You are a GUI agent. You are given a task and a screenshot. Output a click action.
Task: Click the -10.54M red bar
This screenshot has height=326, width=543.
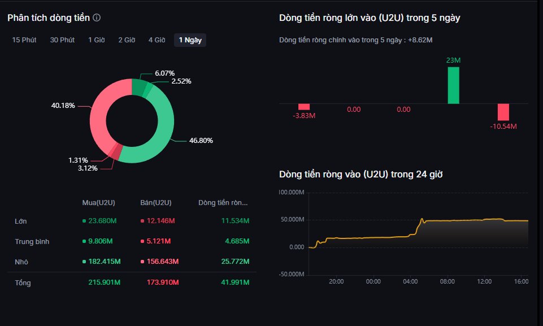click(x=503, y=112)
